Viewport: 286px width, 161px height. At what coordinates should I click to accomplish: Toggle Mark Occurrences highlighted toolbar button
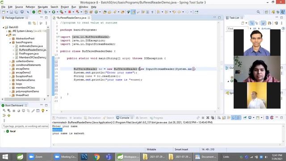133,12
